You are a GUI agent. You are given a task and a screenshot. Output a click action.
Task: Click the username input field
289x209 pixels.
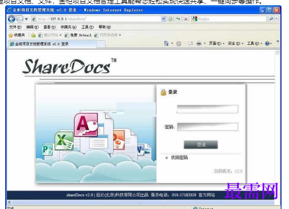click(x=207, y=109)
